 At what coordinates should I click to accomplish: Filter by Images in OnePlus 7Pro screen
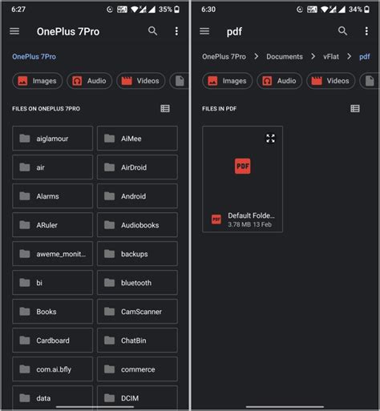point(38,81)
